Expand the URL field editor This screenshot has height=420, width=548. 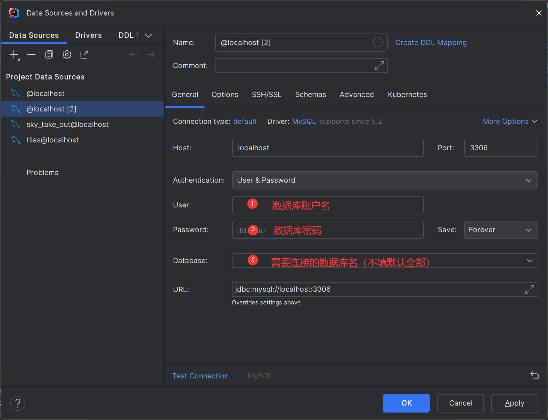click(530, 289)
